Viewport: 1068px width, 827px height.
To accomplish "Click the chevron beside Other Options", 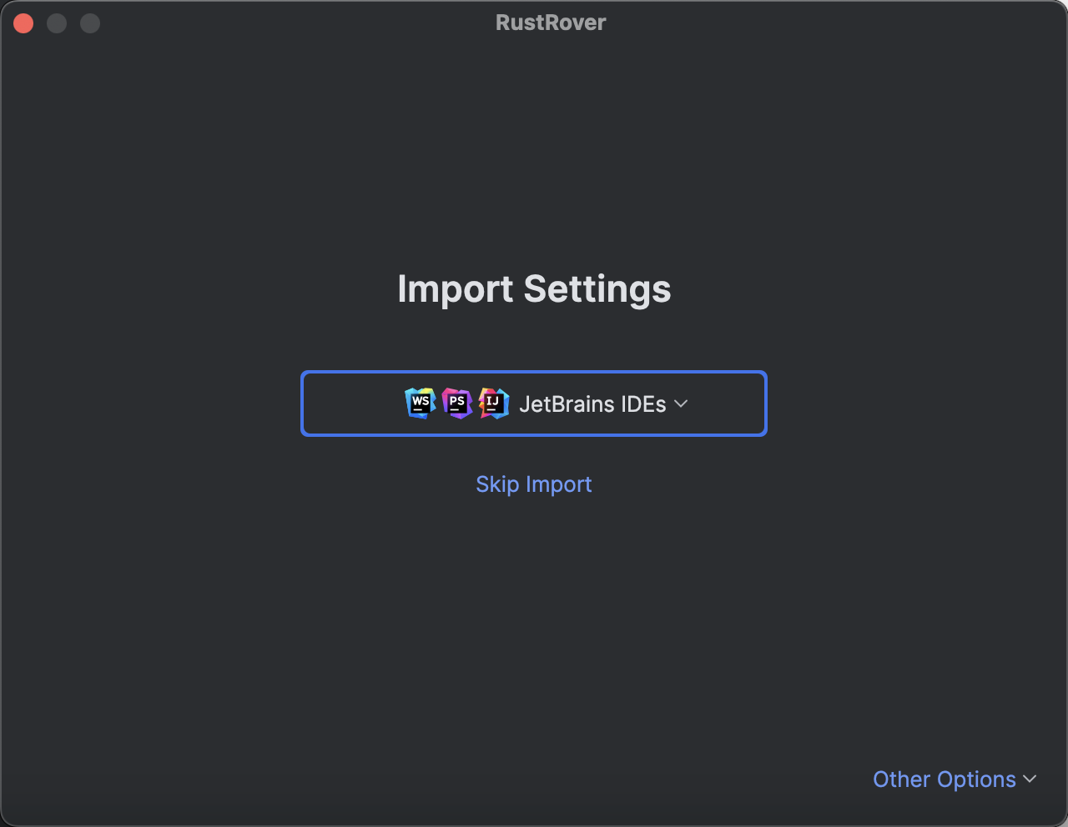I will click(x=1028, y=779).
